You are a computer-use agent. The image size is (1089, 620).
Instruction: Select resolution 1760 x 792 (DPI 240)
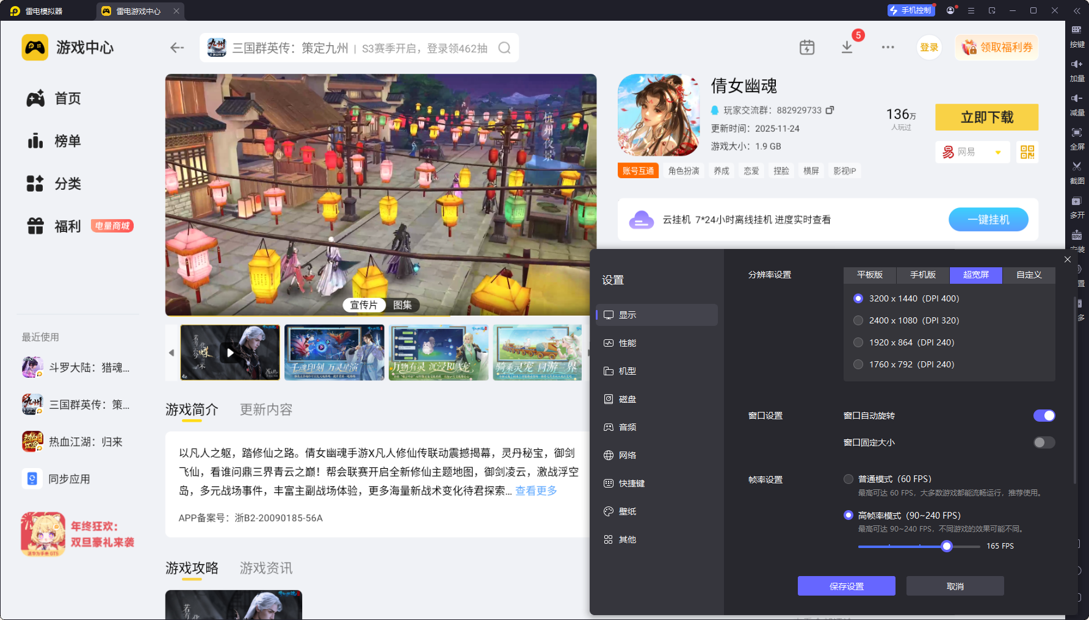(858, 364)
